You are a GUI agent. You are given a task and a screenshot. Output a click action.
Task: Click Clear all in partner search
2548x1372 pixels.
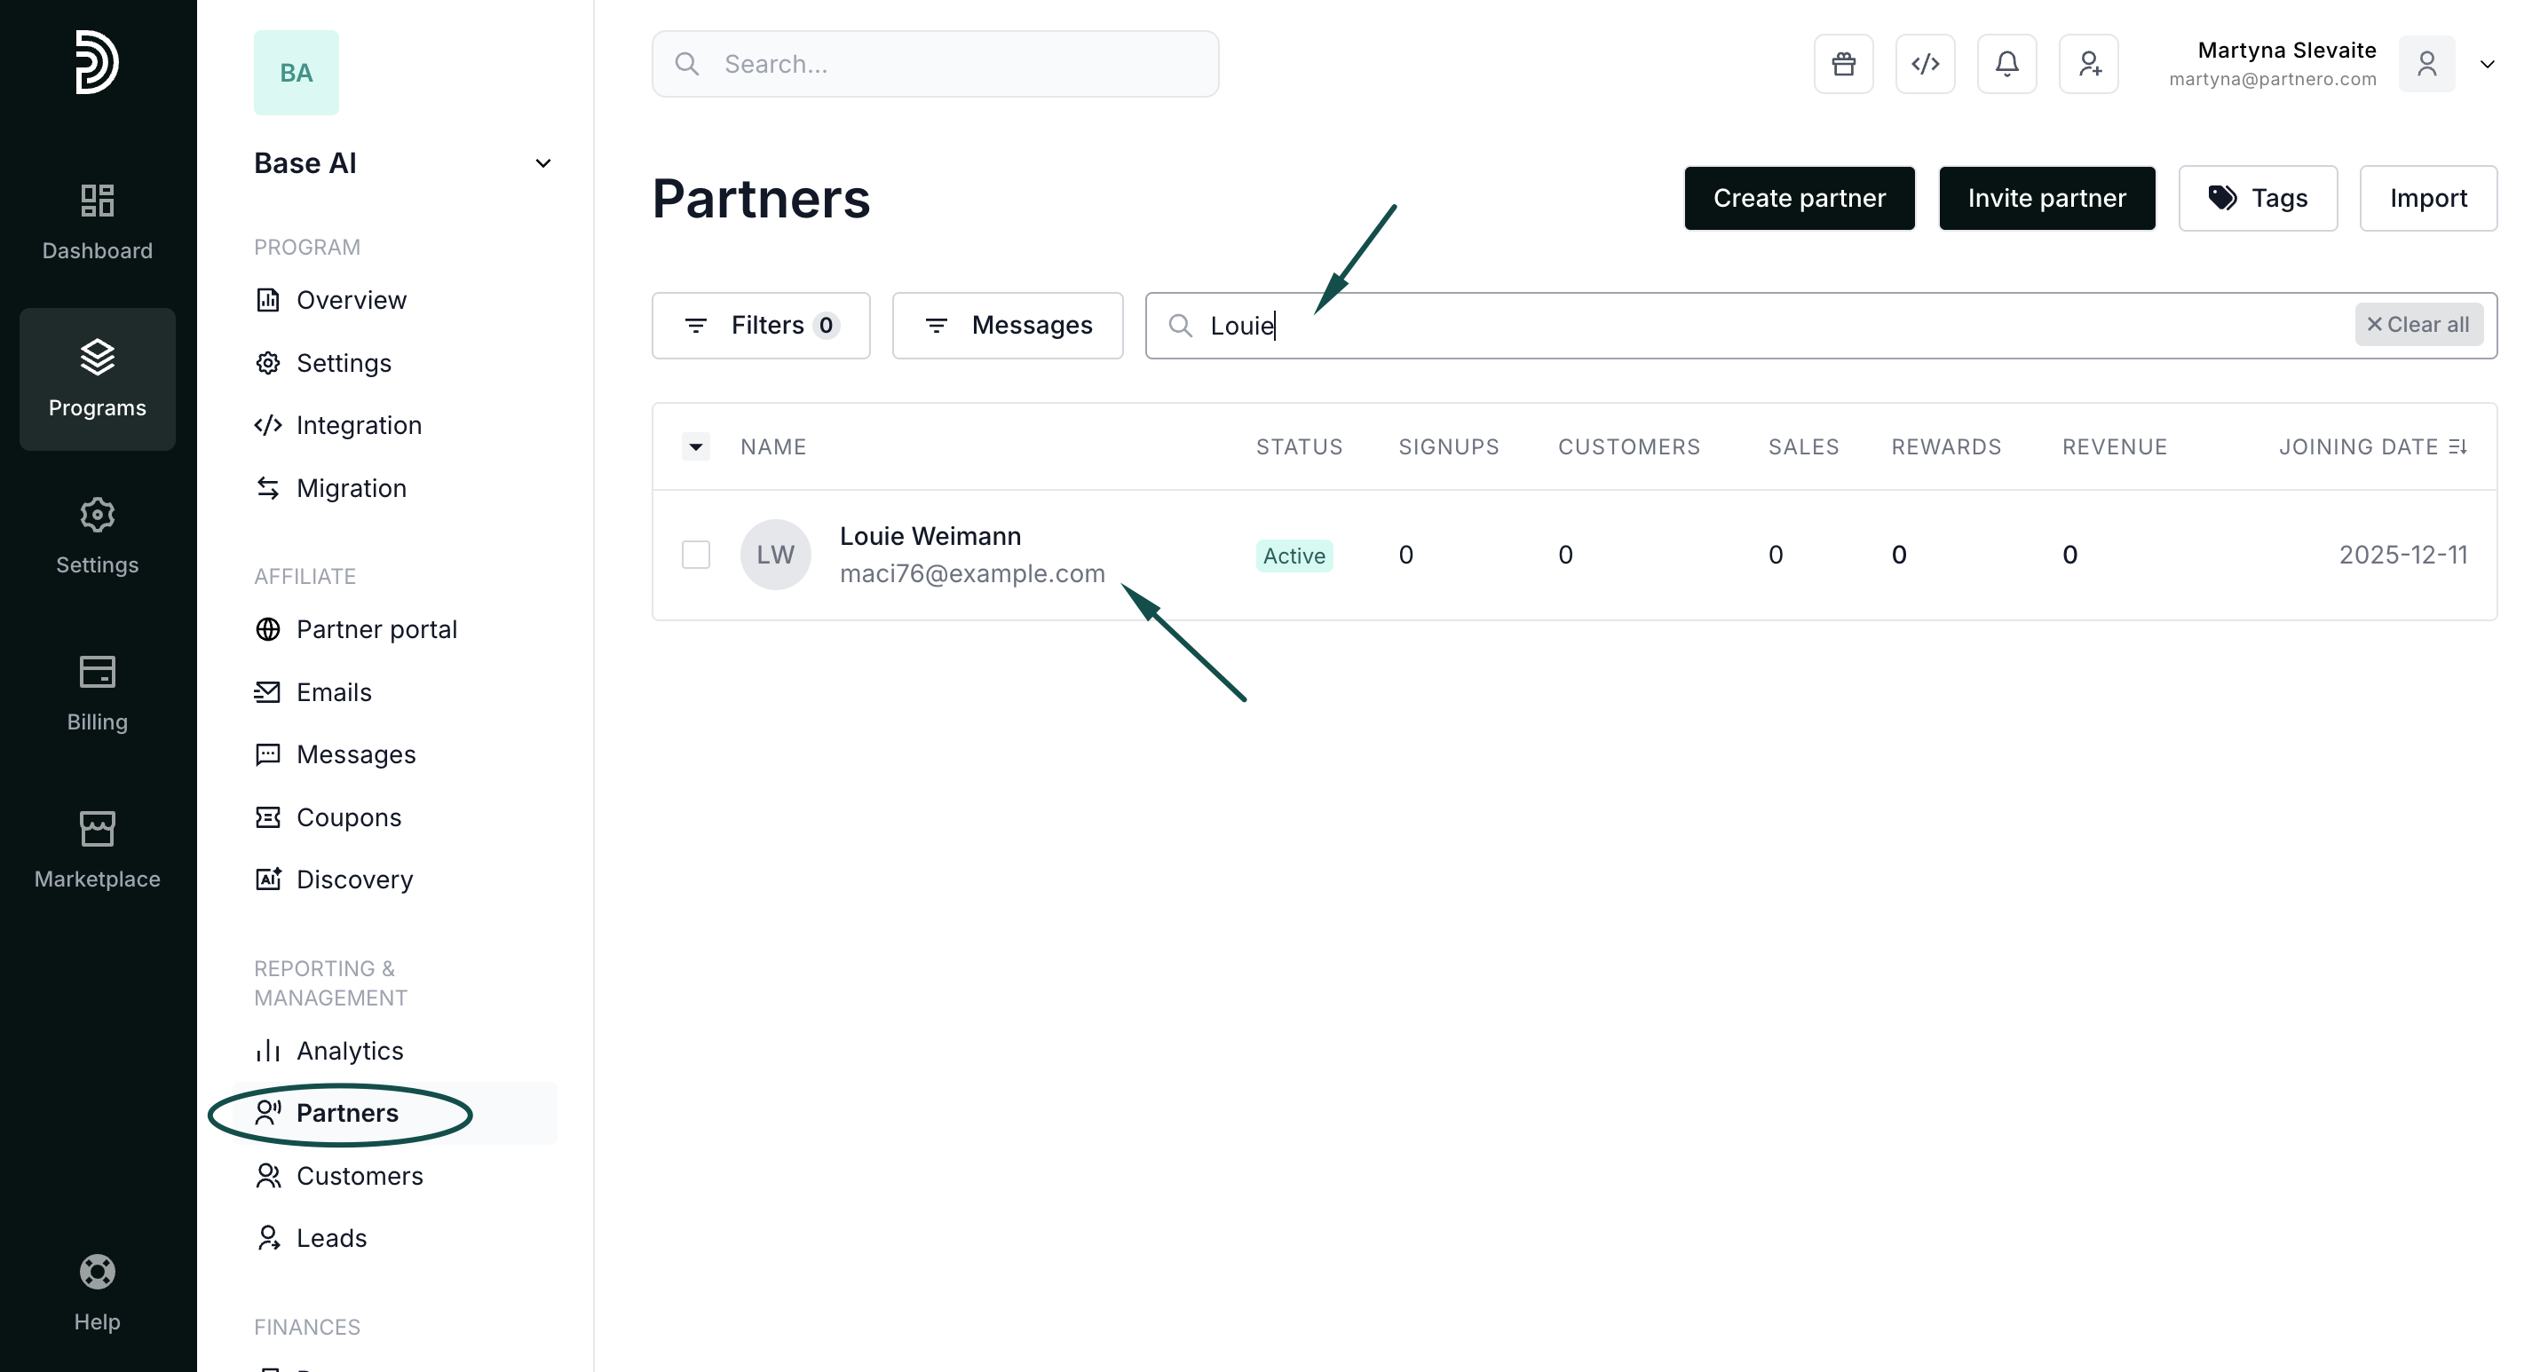[x=2417, y=324]
